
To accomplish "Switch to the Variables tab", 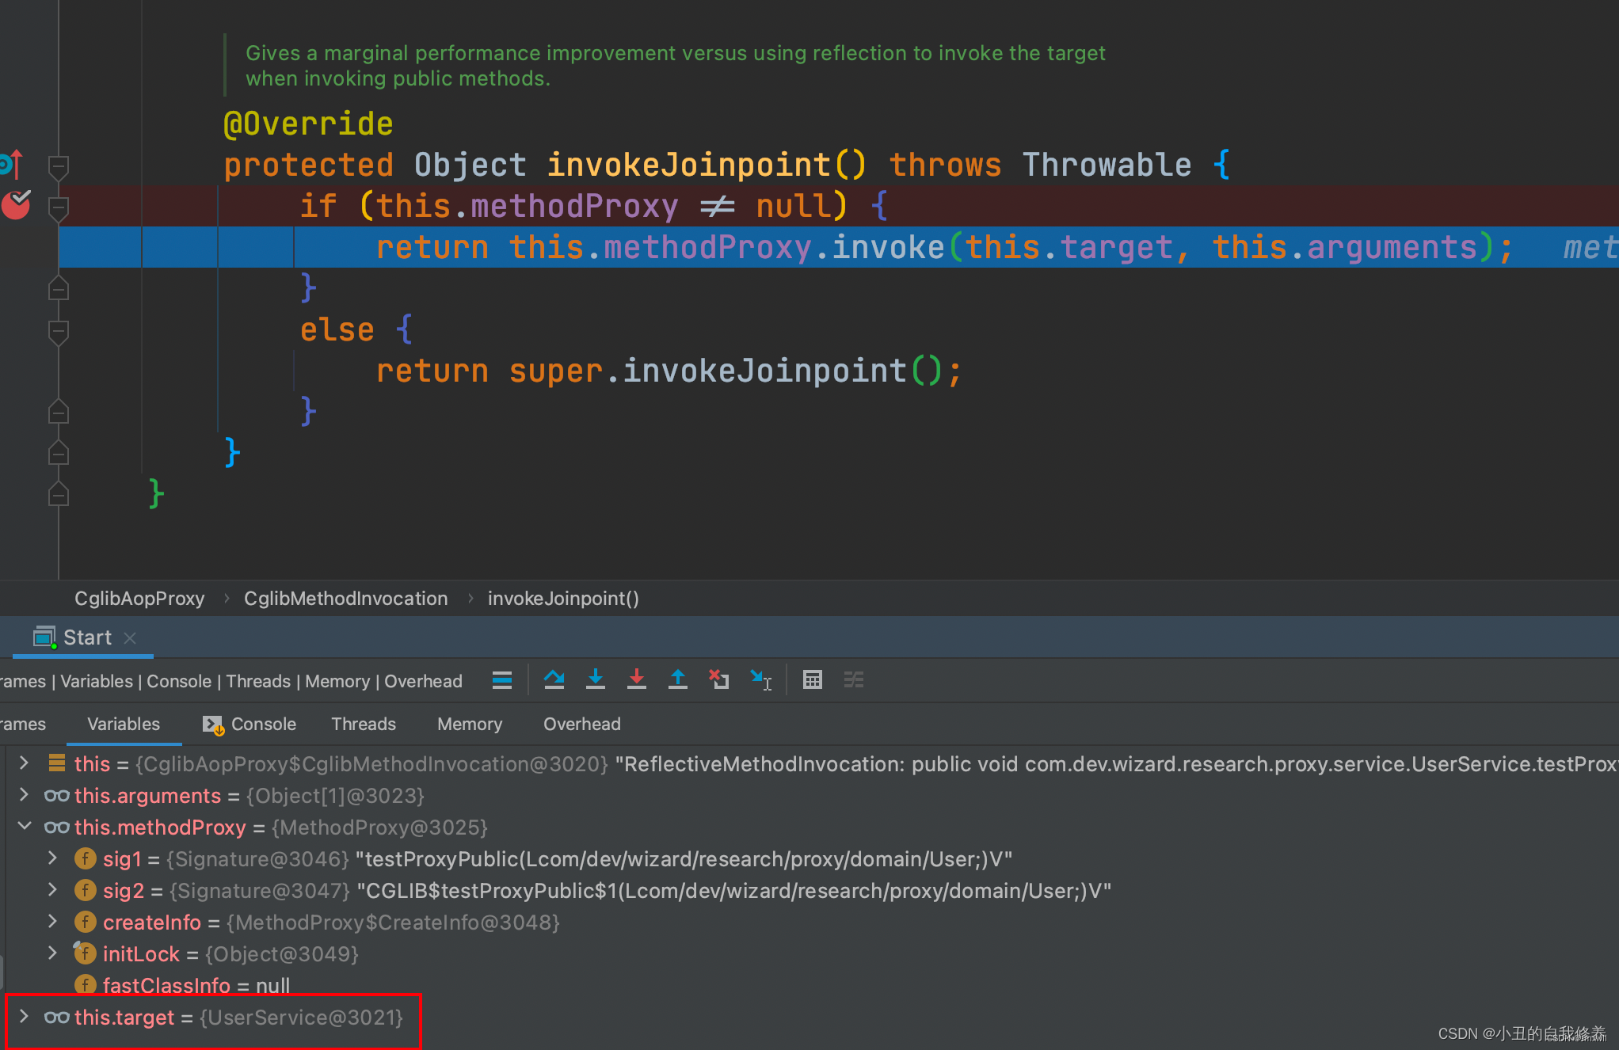I will pos(124,724).
